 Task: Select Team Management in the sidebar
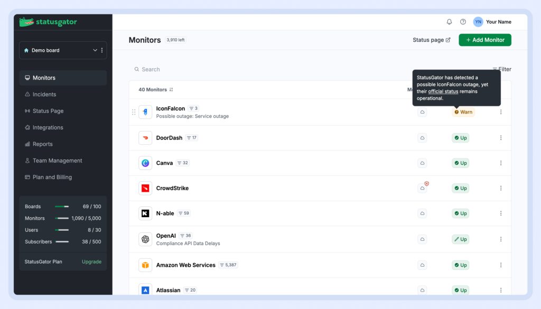[x=57, y=161]
